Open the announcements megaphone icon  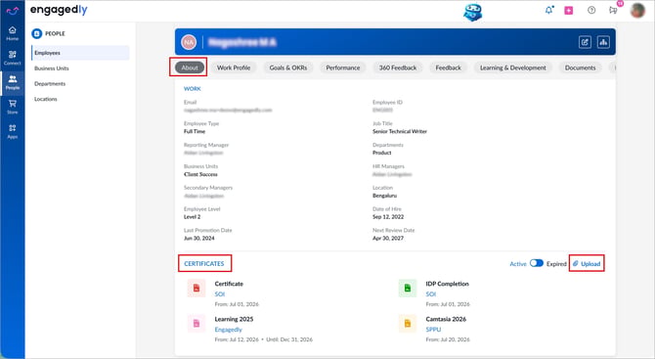tap(613, 11)
